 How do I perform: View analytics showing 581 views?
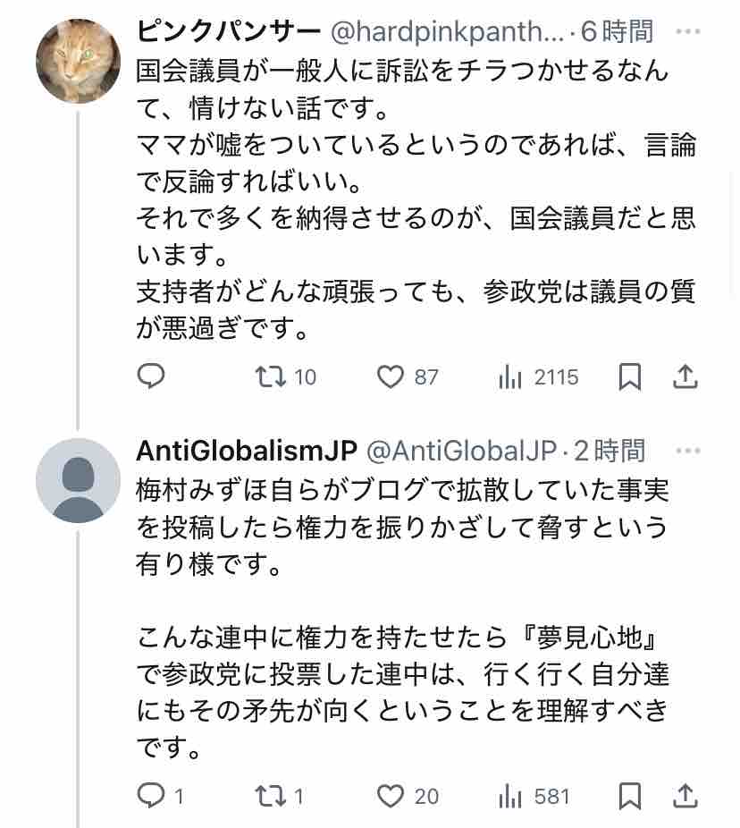point(510,795)
